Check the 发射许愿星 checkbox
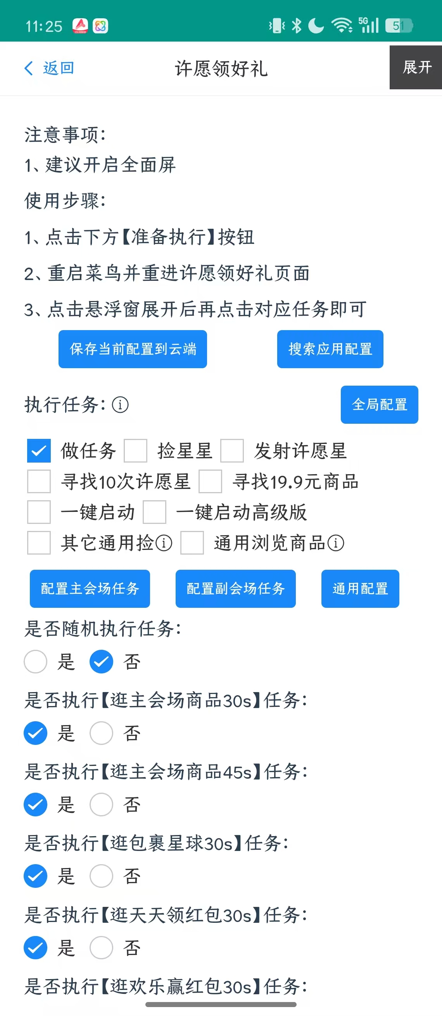The width and height of the screenshot is (442, 1016). coord(232,451)
